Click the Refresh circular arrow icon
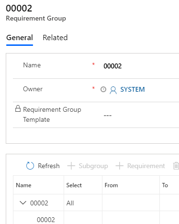This screenshot has width=179, height=224. tap(30, 166)
